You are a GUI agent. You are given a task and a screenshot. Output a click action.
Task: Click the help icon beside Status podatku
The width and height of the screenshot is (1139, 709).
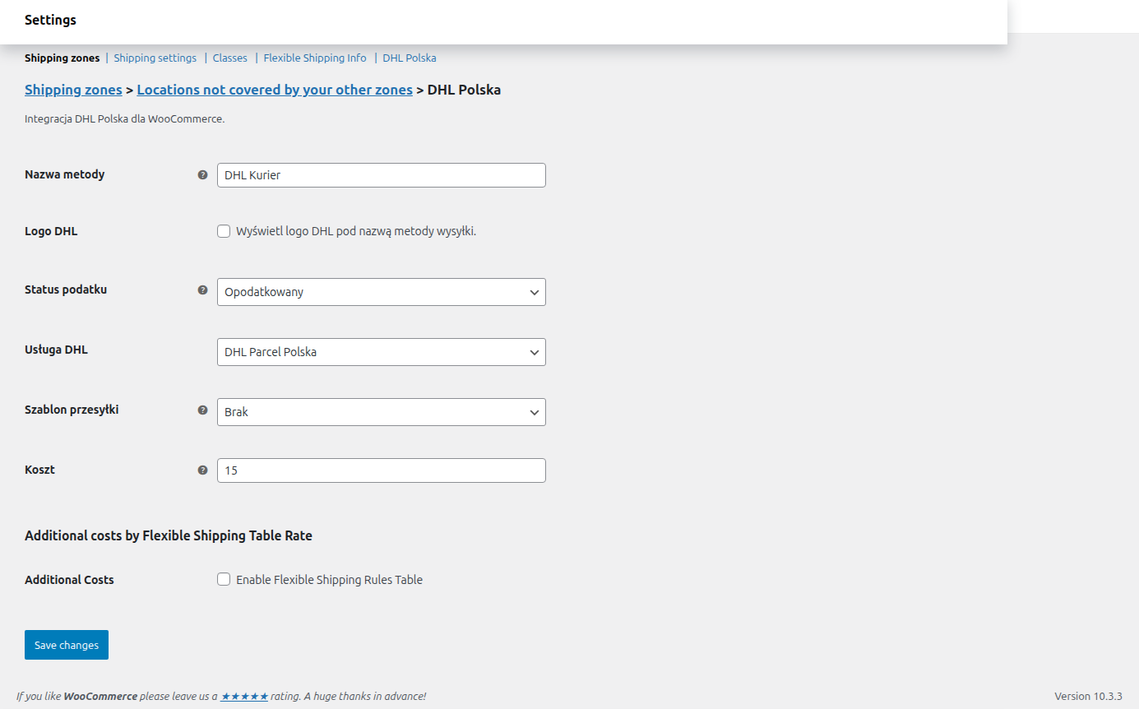pyautogui.click(x=202, y=290)
